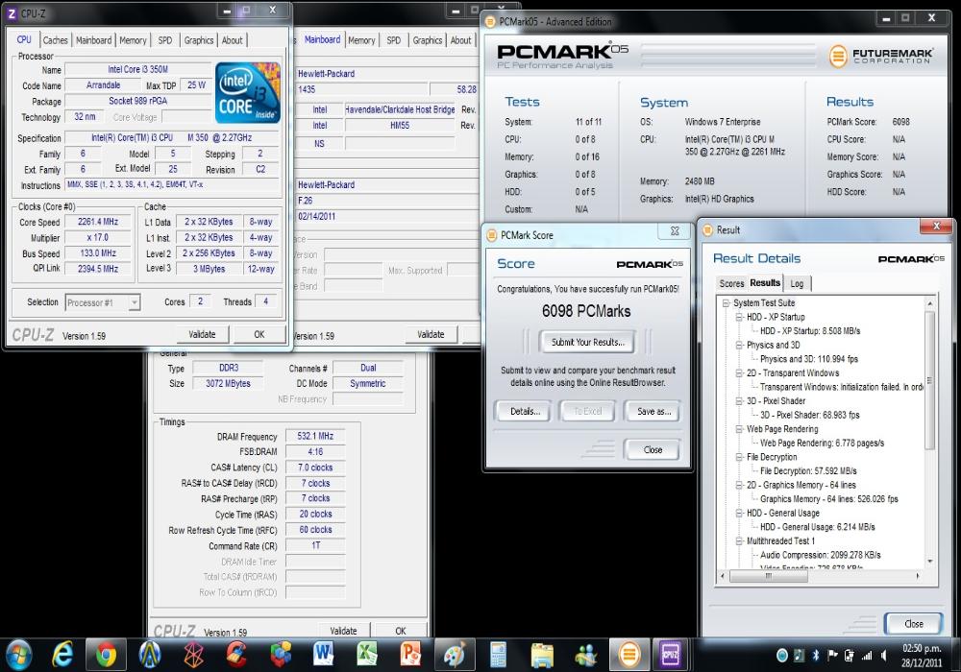Click the DRAM Frequency value '532.1 MHz'

pos(315,437)
